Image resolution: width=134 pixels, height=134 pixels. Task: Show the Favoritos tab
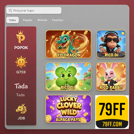(58, 20)
